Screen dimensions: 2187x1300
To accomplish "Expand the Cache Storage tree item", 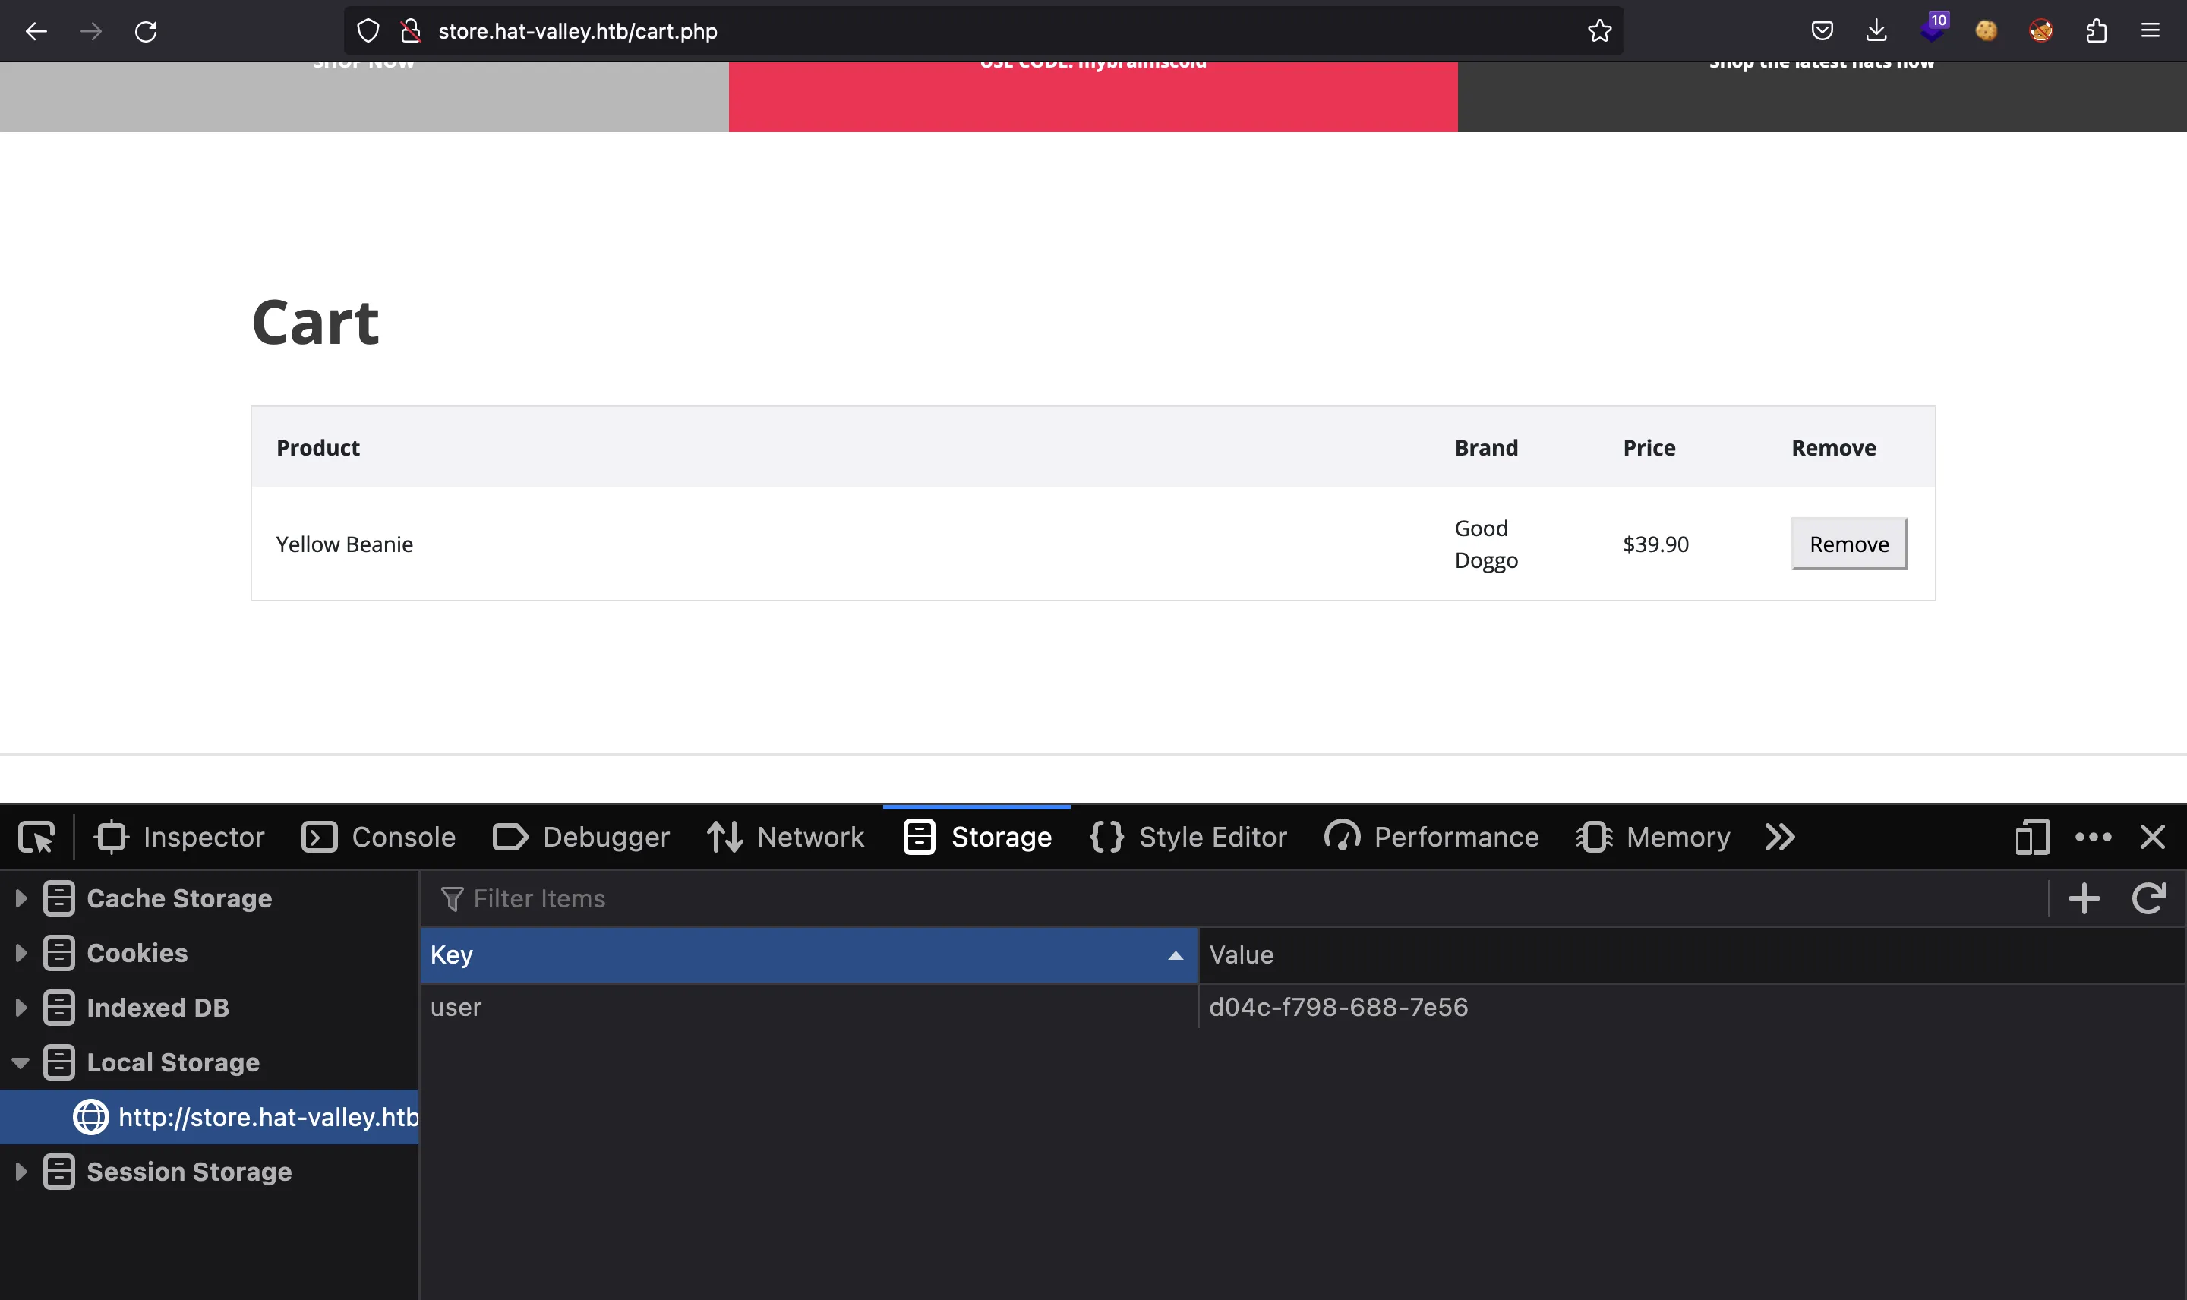I will (x=18, y=898).
